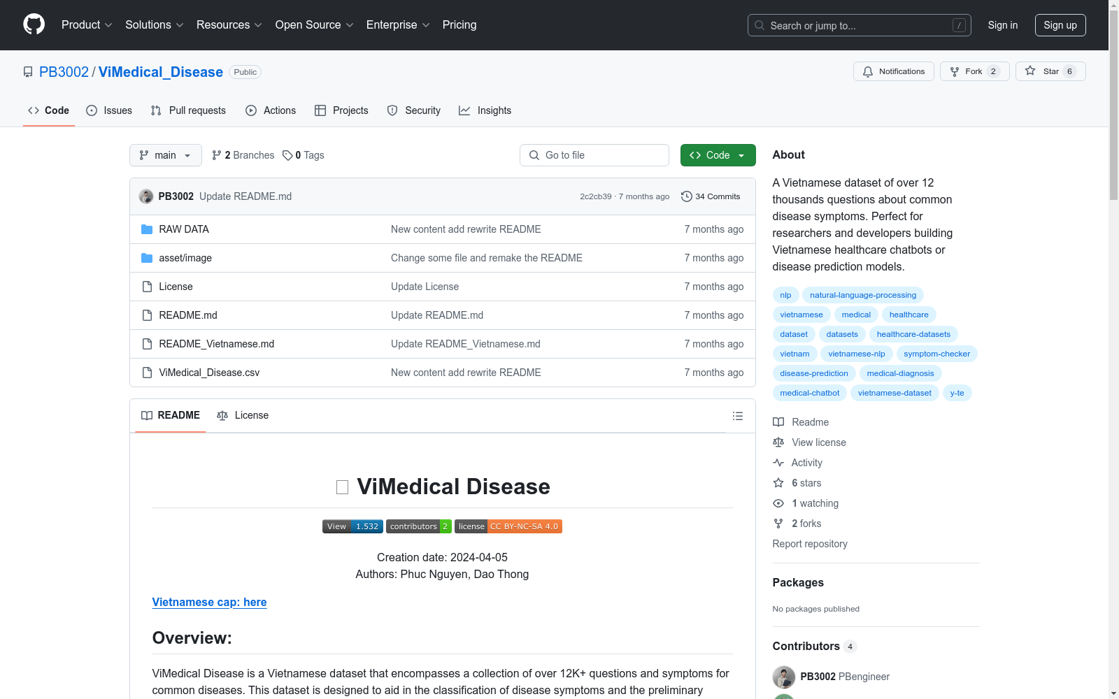Screen dimensions: 1119x699
Task: Open the ViMedical_Disease repository name link
Action: pos(161,72)
